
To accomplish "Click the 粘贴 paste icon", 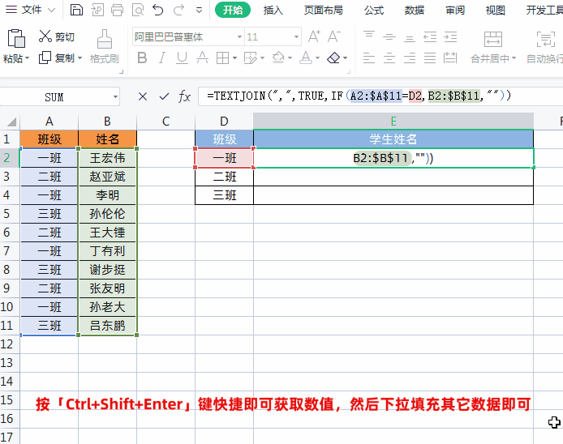I will (x=16, y=38).
